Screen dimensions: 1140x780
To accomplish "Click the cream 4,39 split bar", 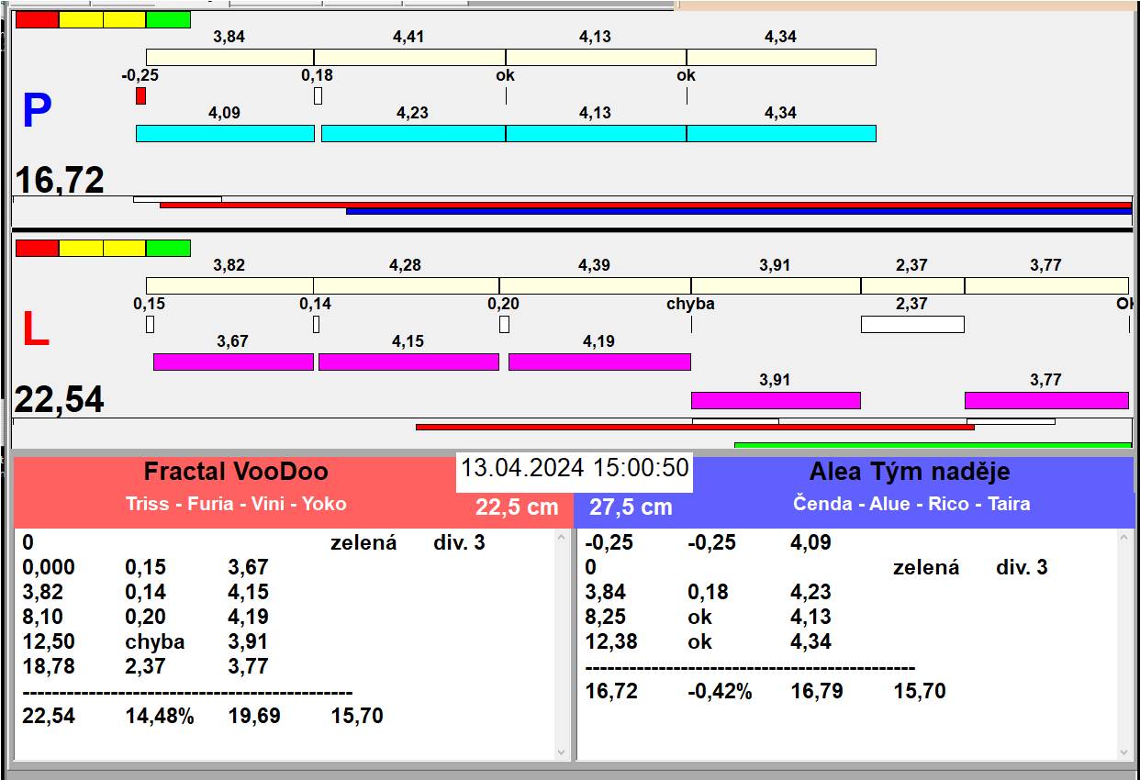I will [x=595, y=285].
